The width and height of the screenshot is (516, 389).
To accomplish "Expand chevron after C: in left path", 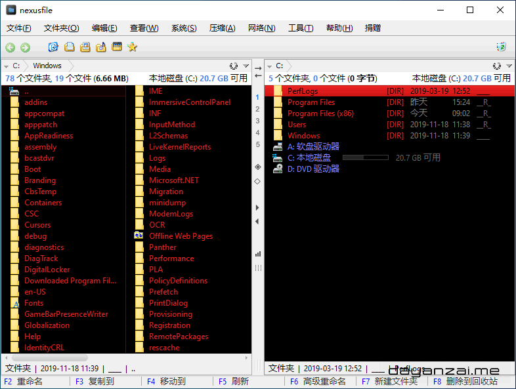I will pos(26,66).
